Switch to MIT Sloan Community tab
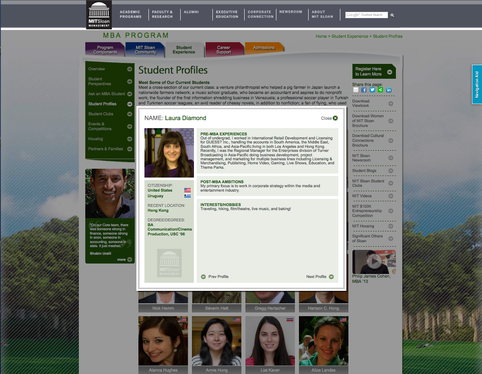482x374 pixels. click(x=145, y=50)
